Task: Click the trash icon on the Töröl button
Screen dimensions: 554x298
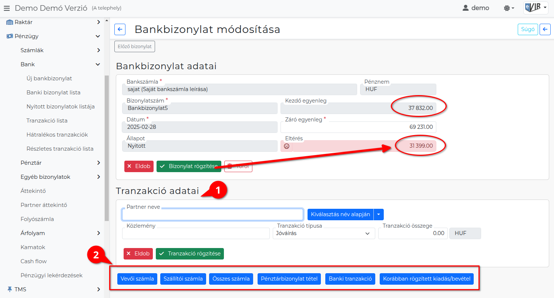Action: (230, 167)
